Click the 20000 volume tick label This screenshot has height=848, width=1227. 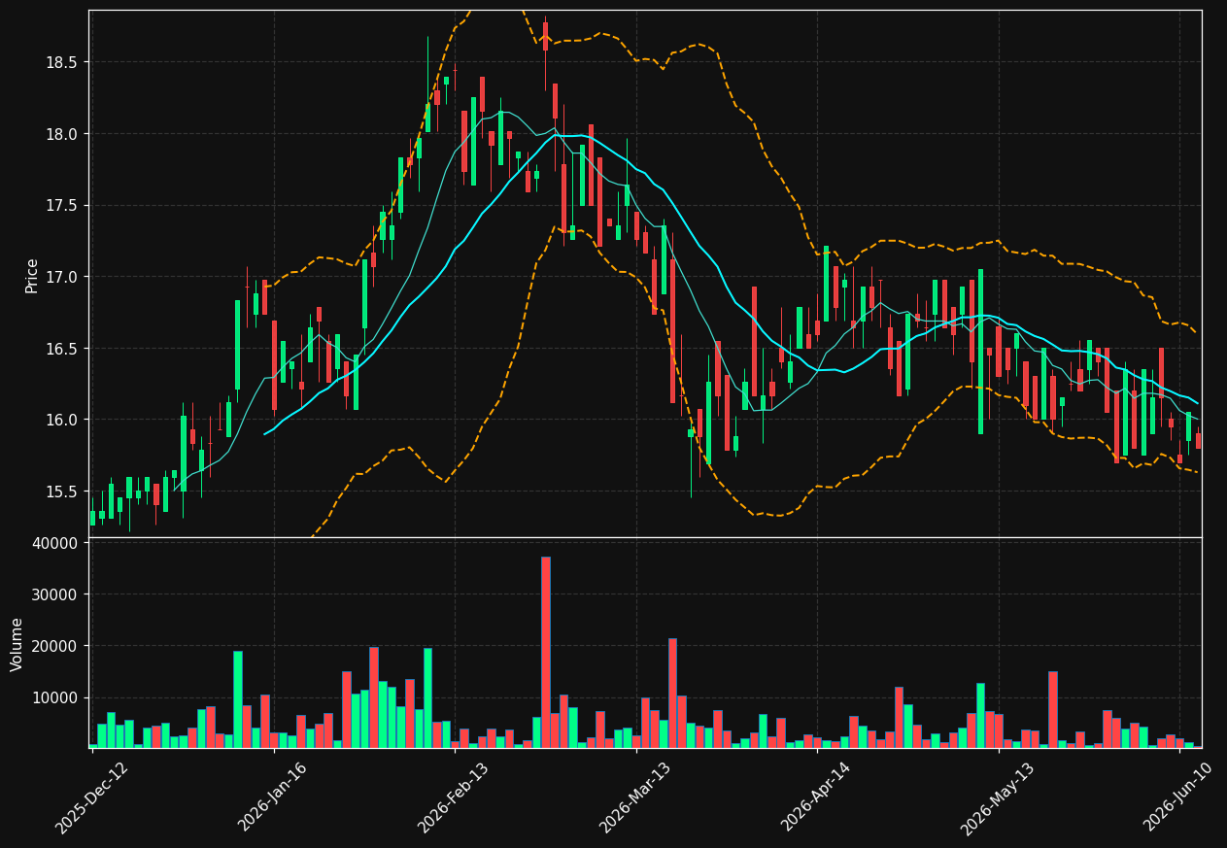point(55,646)
